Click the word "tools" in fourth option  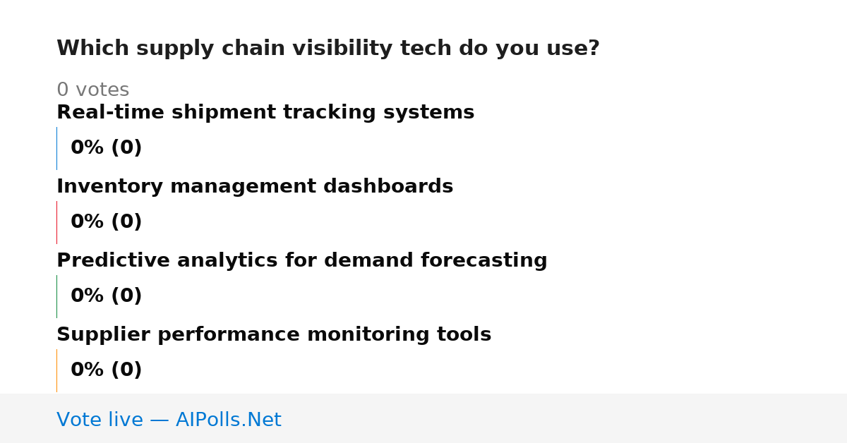464,335
